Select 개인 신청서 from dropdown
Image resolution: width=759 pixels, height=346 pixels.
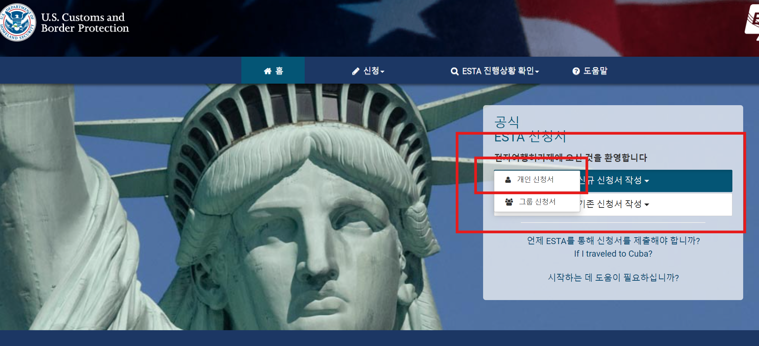(x=537, y=180)
